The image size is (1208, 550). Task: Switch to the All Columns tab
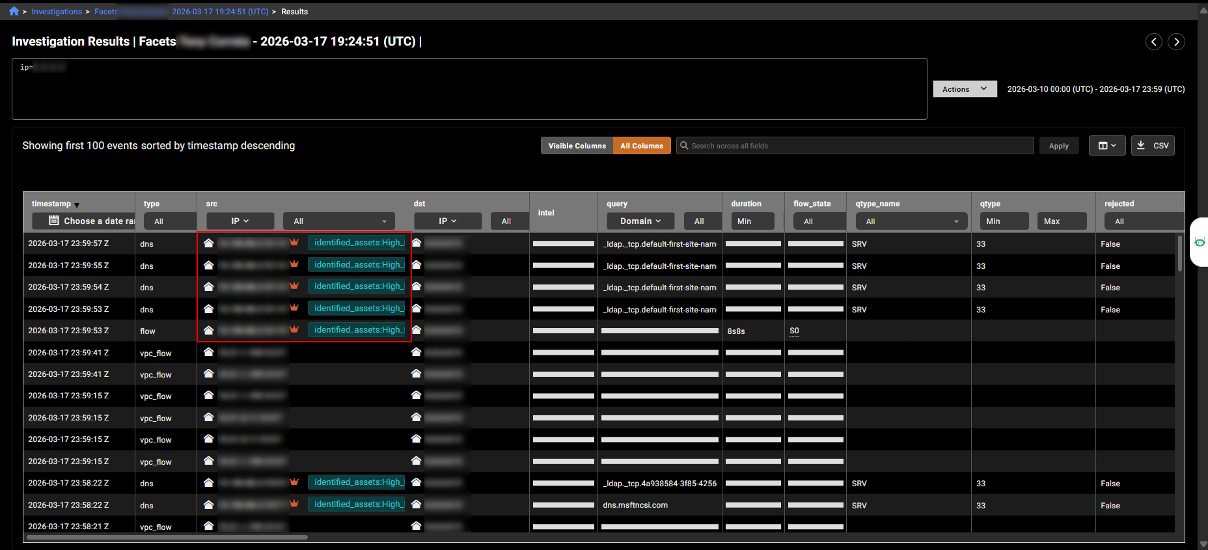pos(642,146)
